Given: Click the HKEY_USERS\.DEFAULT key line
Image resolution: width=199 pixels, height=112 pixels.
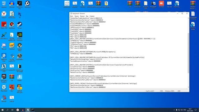Looking at the screenshot, I should [x=103, y=84].
